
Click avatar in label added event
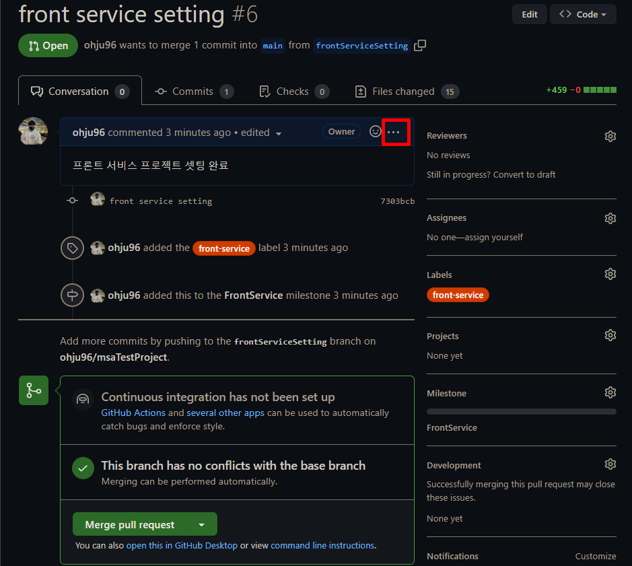[98, 248]
